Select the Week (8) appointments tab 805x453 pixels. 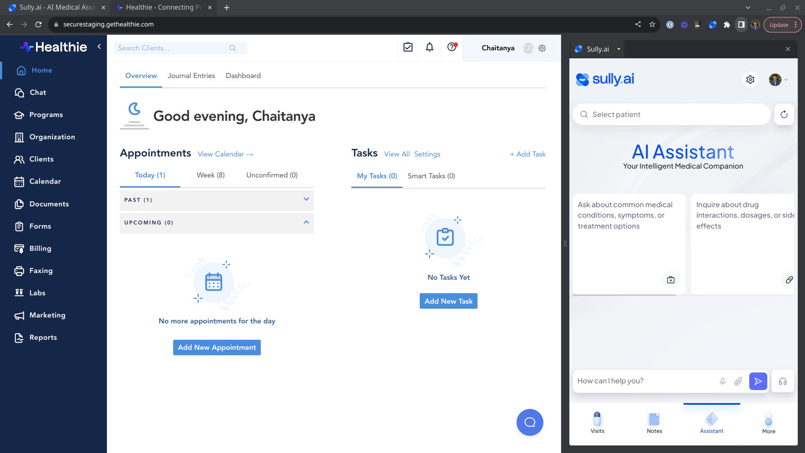click(x=210, y=175)
